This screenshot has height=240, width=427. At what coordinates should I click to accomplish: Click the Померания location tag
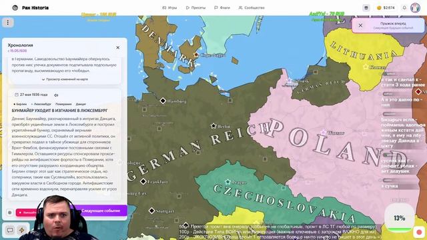pyautogui.click(x=63, y=104)
